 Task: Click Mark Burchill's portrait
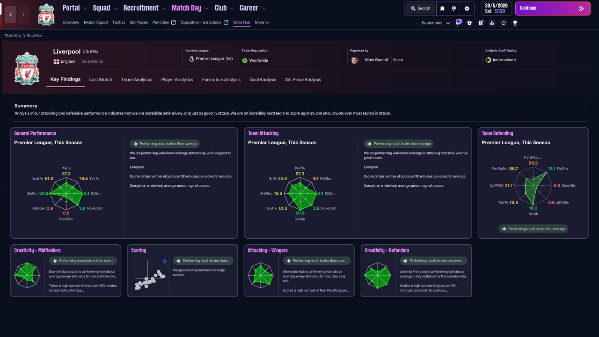pos(355,60)
